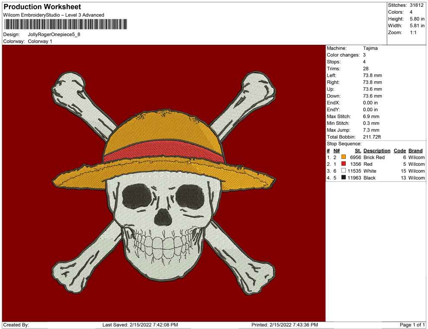Click the Brand column header

click(415, 151)
